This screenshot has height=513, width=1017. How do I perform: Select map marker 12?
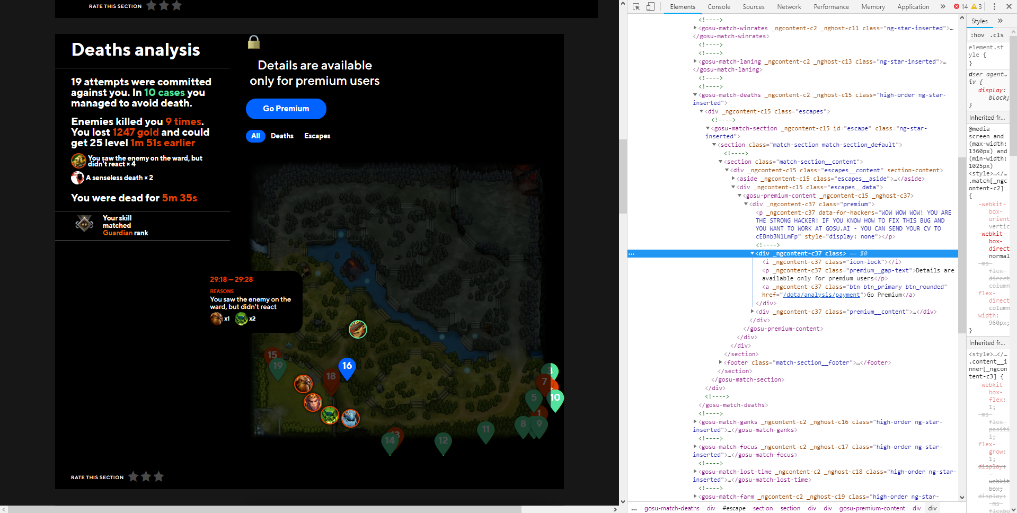[x=443, y=443]
